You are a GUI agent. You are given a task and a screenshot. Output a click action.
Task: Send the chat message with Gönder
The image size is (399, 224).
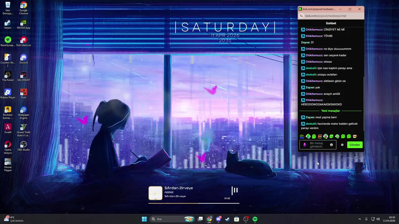pyautogui.click(x=355, y=145)
